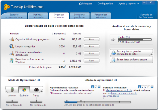The width and height of the screenshot is (158, 110).
Task: Activate Turbo speedometer mode
Action: 36,90
